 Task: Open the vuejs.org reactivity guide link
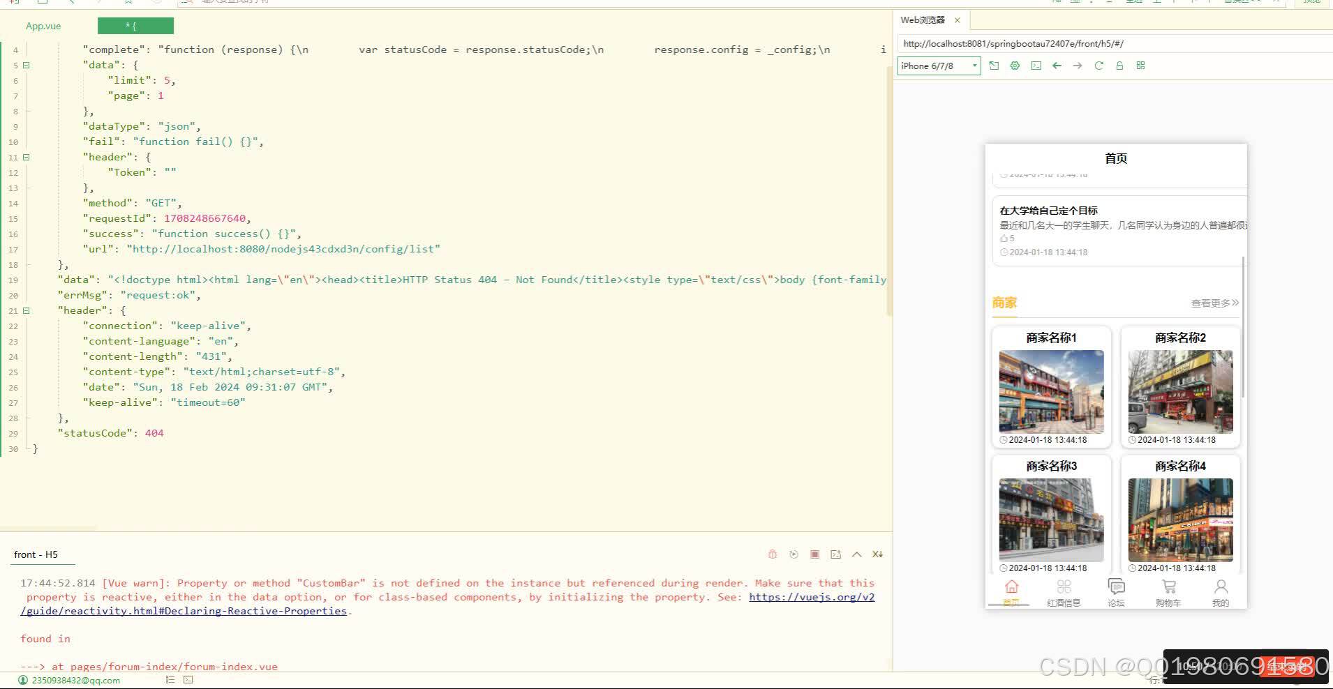[812, 597]
